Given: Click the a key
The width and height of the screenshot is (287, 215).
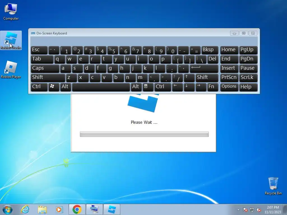Looking at the screenshot, I should pos(66,69).
